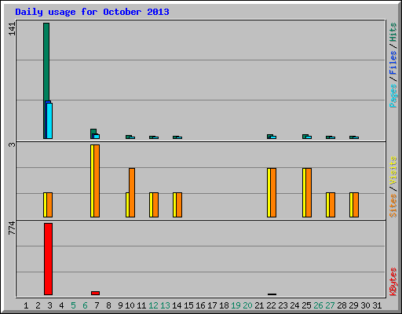Click the orange sites bar for day 12
The width and height of the screenshot is (402, 314).
[x=155, y=205]
